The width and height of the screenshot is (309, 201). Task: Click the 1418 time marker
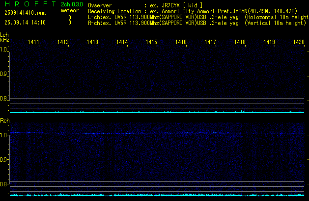click(x=240, y=42)
